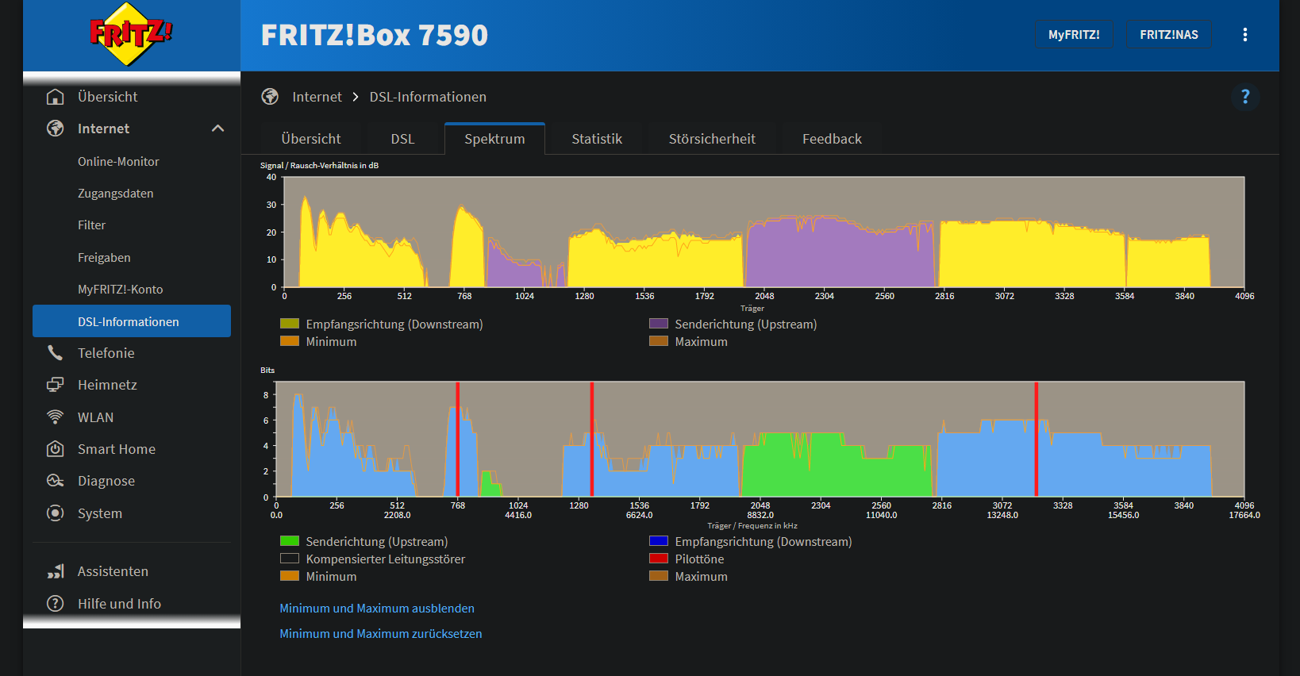
Task: Click 'Minimum und Maximum ausblenden' link
Action: pyautogui.click(x=377, y=609)
